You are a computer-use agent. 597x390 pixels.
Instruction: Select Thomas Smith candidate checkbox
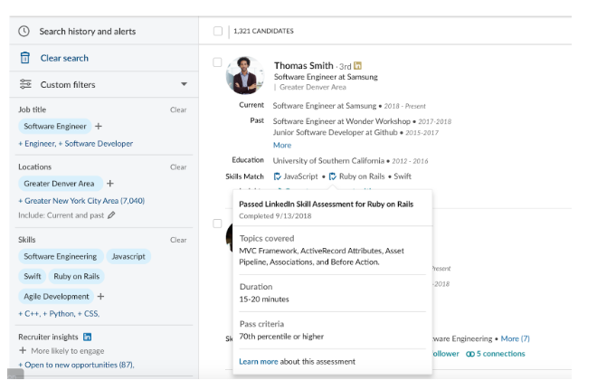(x=217, y=62)
